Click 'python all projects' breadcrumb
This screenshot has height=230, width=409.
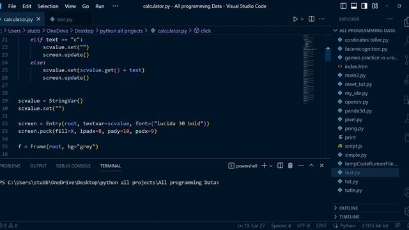click(121, 31)
